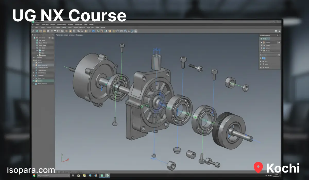Open the last menu item in the second menu row
Screen dimensions: 309x180
click(103, 27)
